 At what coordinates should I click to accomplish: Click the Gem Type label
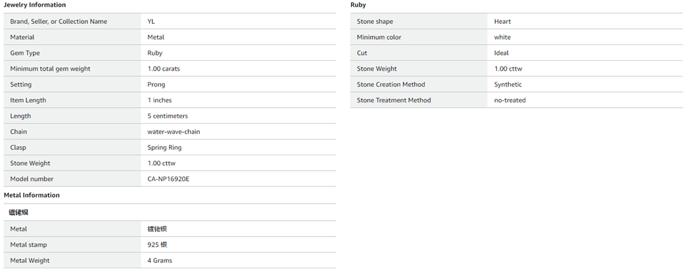coord(25,53)
